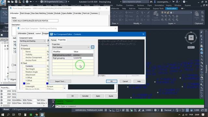Click the Import Text... button
This screenshot has width=208, height=117.
pyautogui.click(x=60, y=81)
